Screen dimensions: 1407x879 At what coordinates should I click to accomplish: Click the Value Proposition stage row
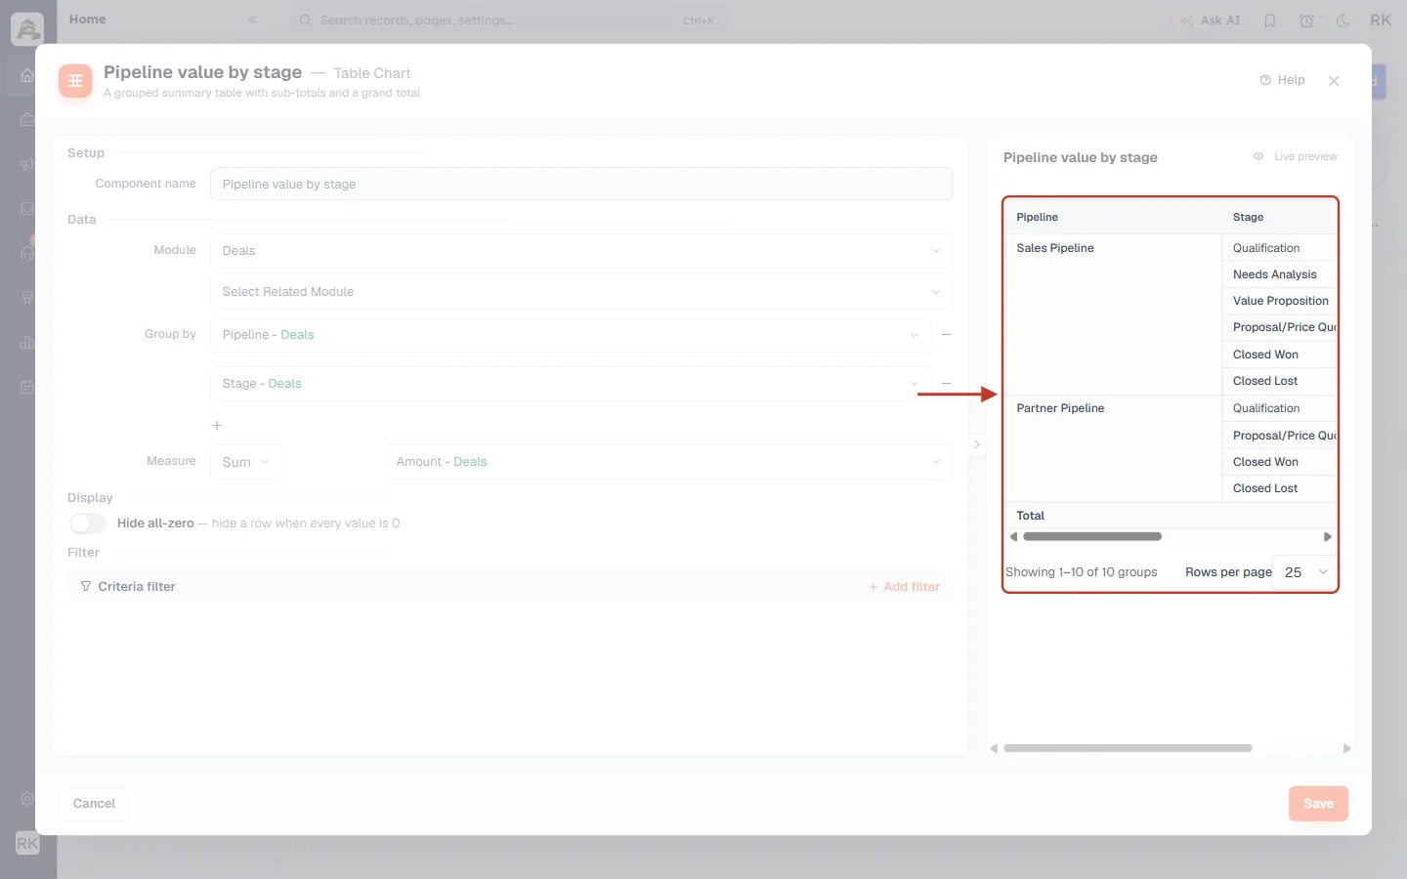pos(1279,301)
